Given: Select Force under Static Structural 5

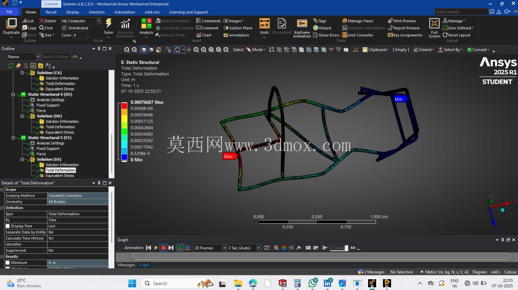Looking at the screenshot, I should [41, 154].
